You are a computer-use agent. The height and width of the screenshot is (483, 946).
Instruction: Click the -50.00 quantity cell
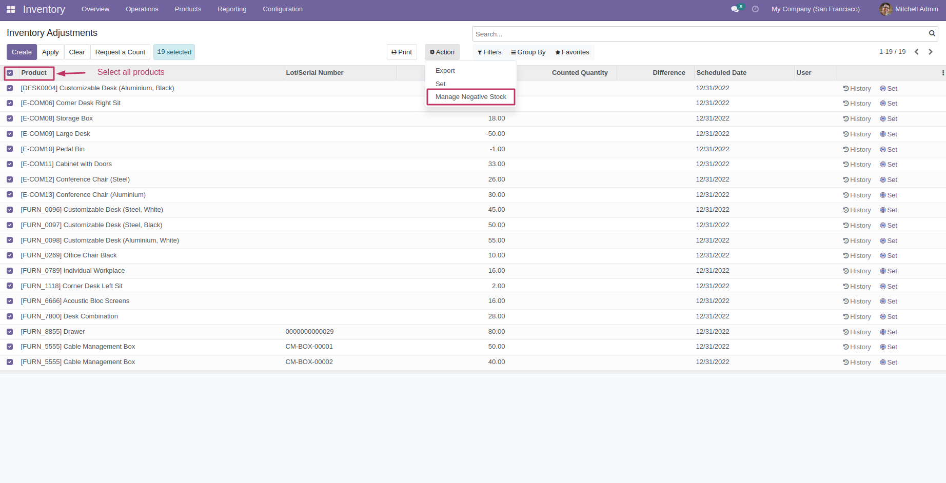coord(496,134)
